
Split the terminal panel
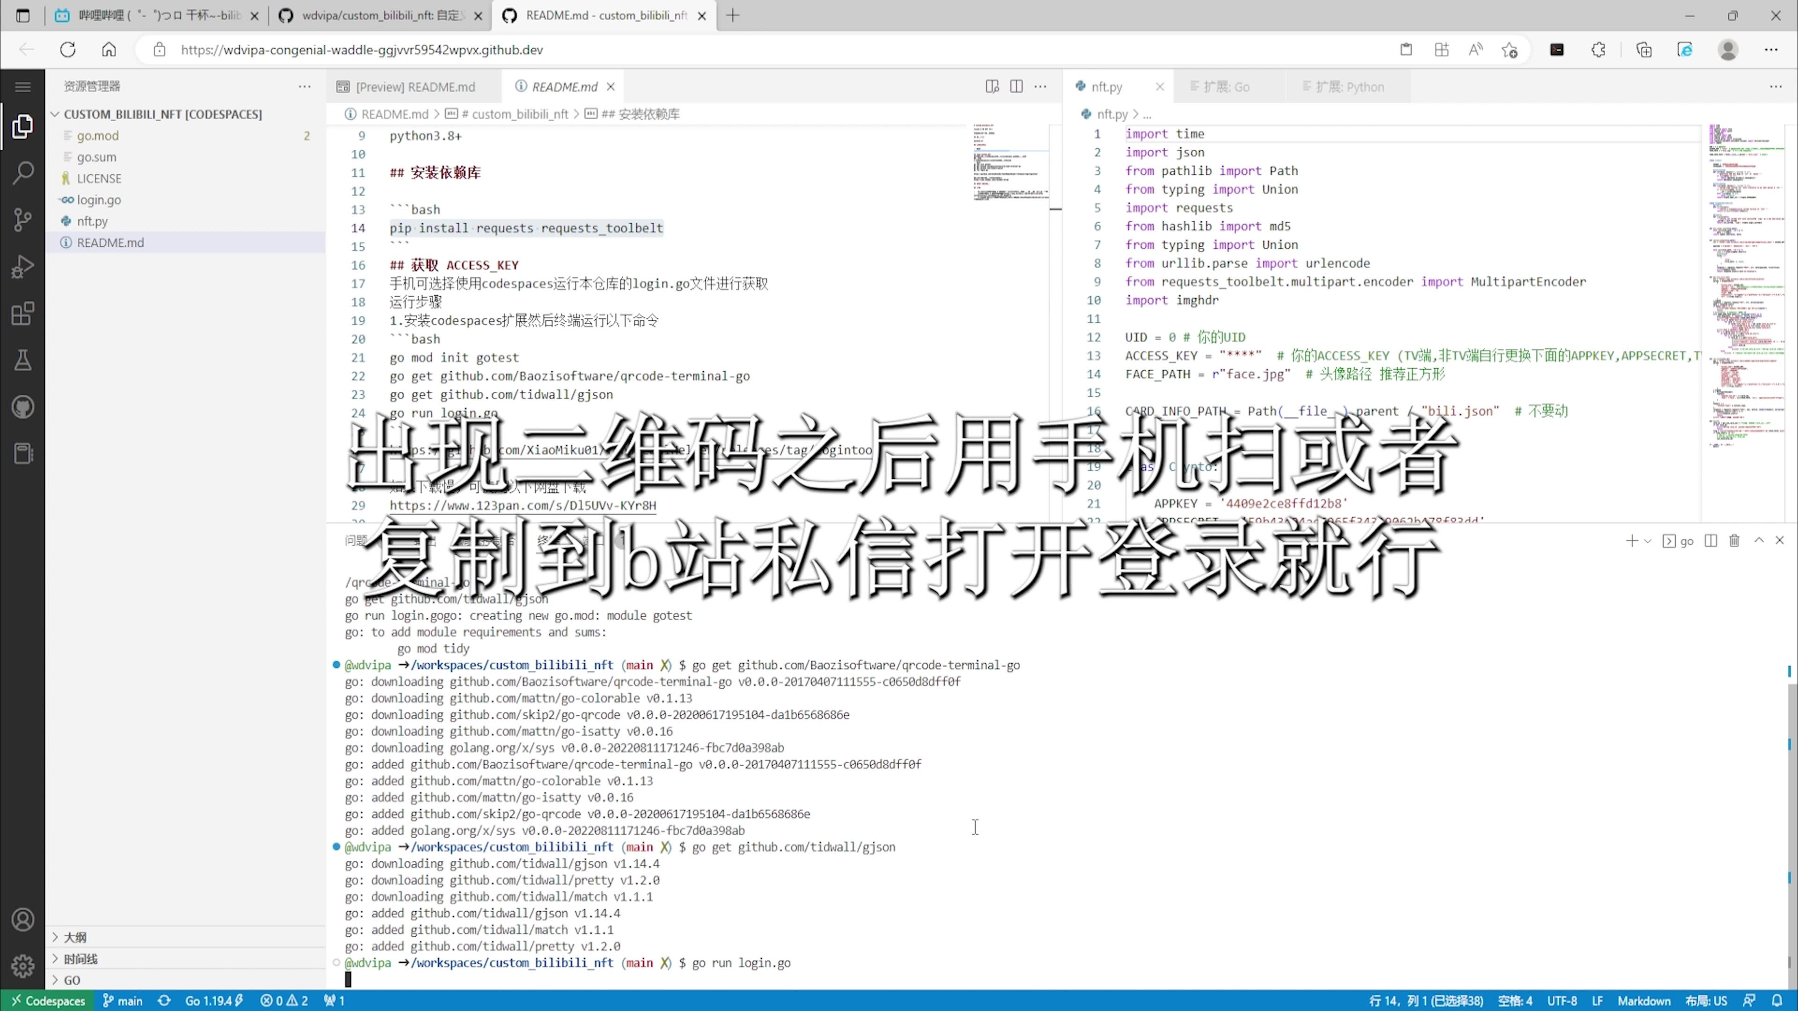coord(1711,541)
